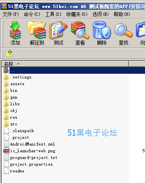Select the 'res' folder name
Image resolution: width=145 pixels, height=183 pixels.
(x=14, y=118)
